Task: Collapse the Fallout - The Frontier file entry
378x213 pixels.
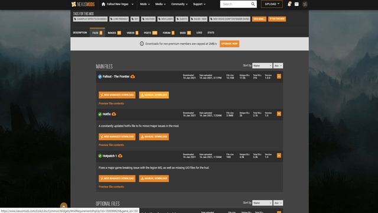Action: point(279,76)
